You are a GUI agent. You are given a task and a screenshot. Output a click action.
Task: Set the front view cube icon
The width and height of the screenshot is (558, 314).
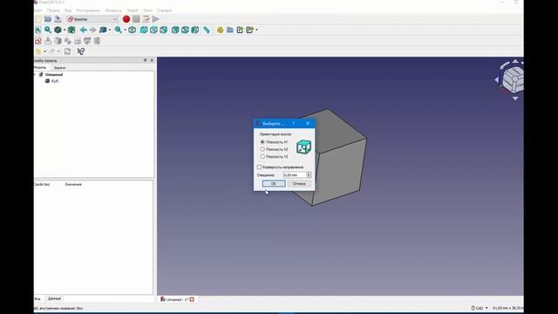[x=143, y=30]
